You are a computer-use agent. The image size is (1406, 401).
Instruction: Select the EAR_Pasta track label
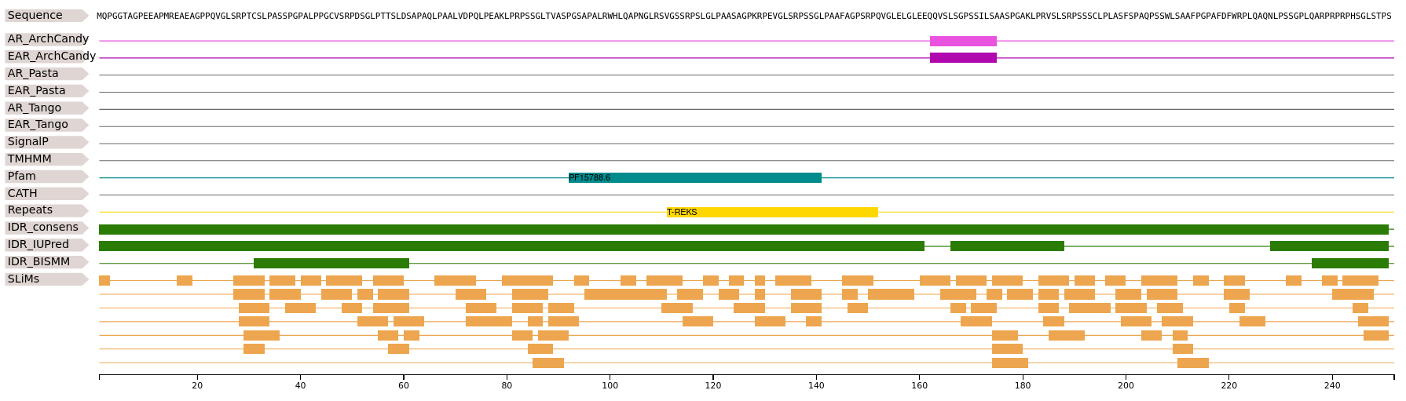(46, 91)
